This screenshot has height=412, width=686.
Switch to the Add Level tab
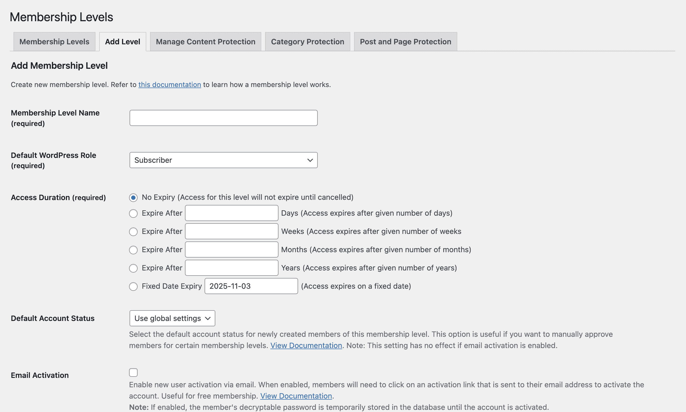click(123, 42)
